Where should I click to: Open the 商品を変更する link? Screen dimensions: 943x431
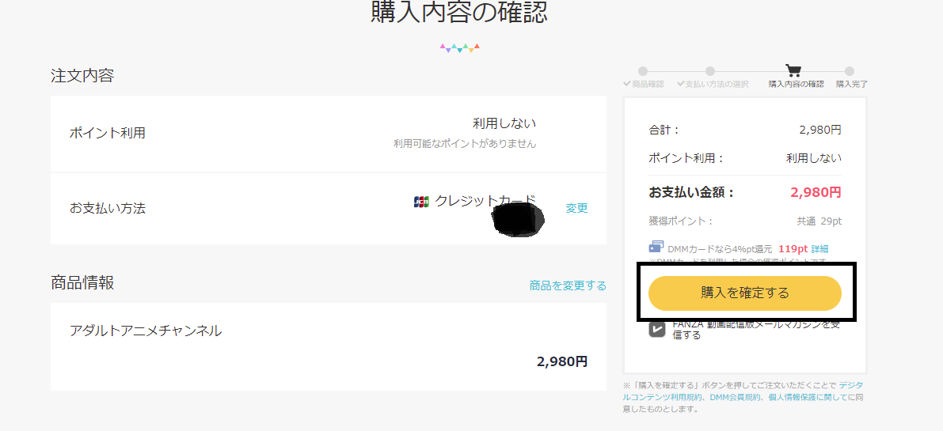[568, 285]
